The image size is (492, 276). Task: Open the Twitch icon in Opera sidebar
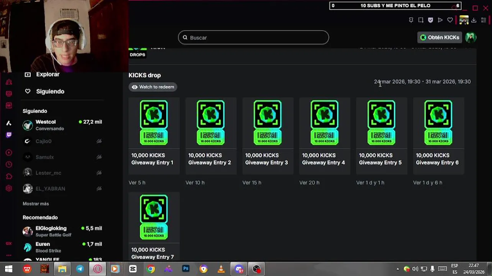pyautogui.click(x=8, y=135)
